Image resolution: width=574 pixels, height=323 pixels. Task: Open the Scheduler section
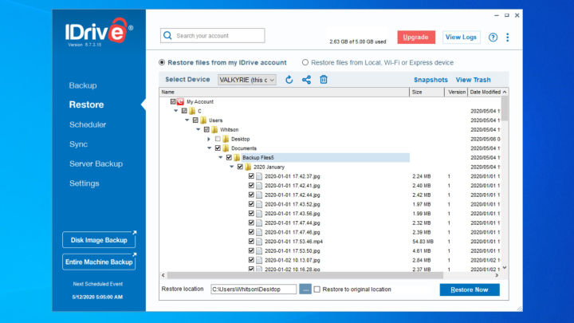(x=88, y=124)
